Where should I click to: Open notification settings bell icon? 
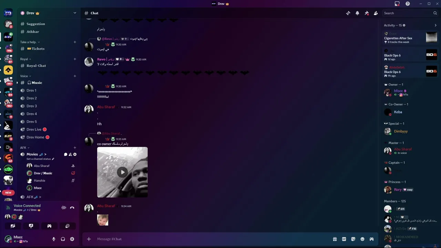tap(357, 13)
